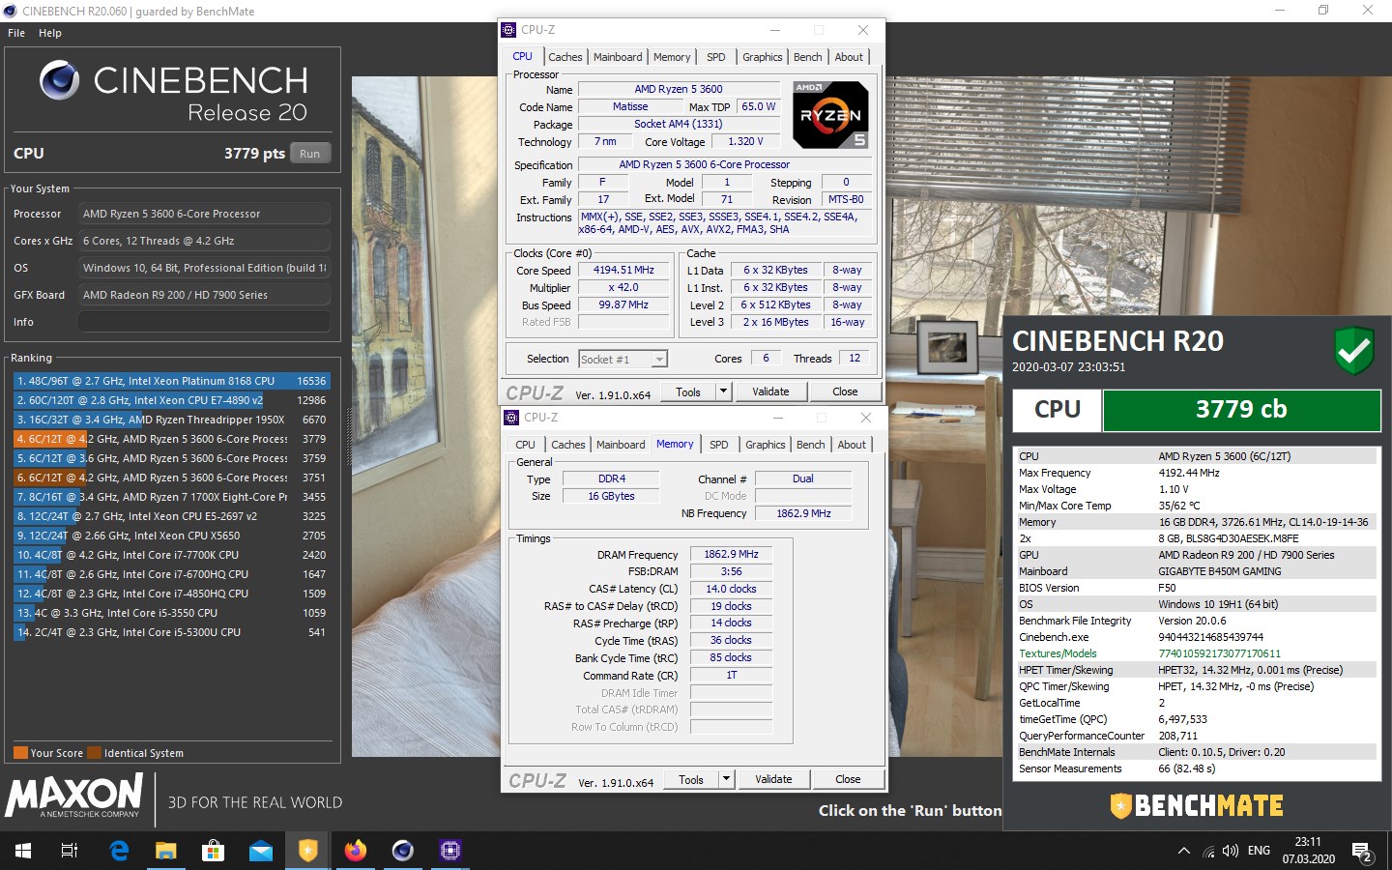Show hidden system tray icons

[x=1184, y=851]
